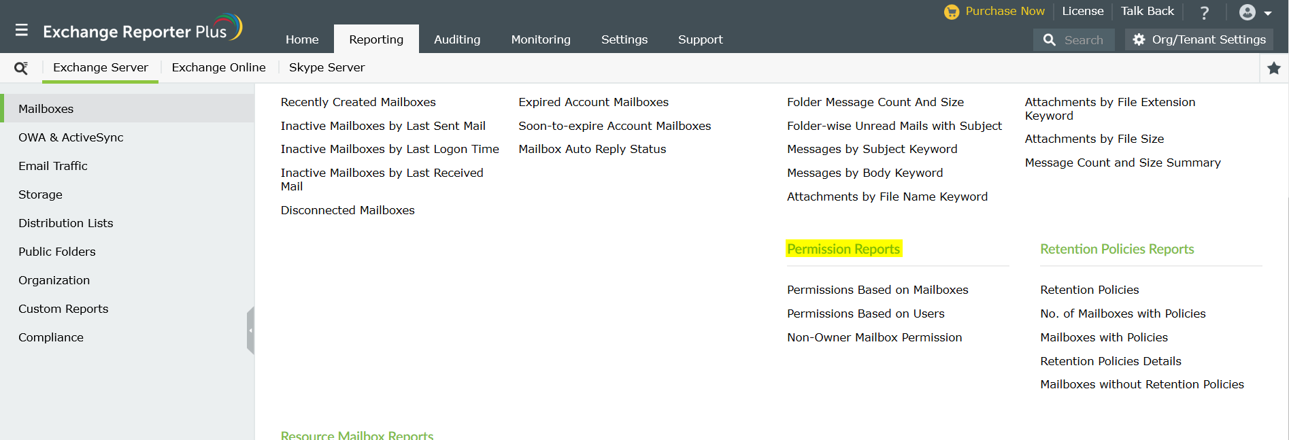
Task: Click the Org/Tenant Settings gear icon
Action: pos(1139,40)
